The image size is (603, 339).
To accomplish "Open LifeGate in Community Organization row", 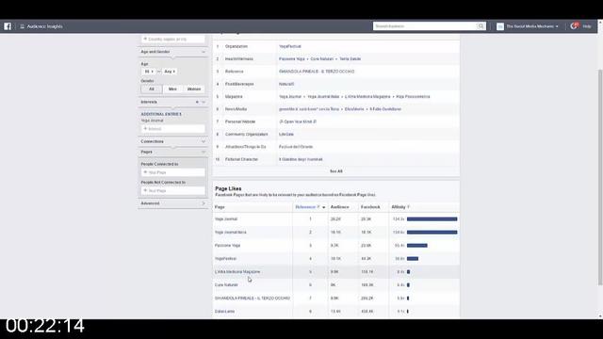I will pos(286,134).
